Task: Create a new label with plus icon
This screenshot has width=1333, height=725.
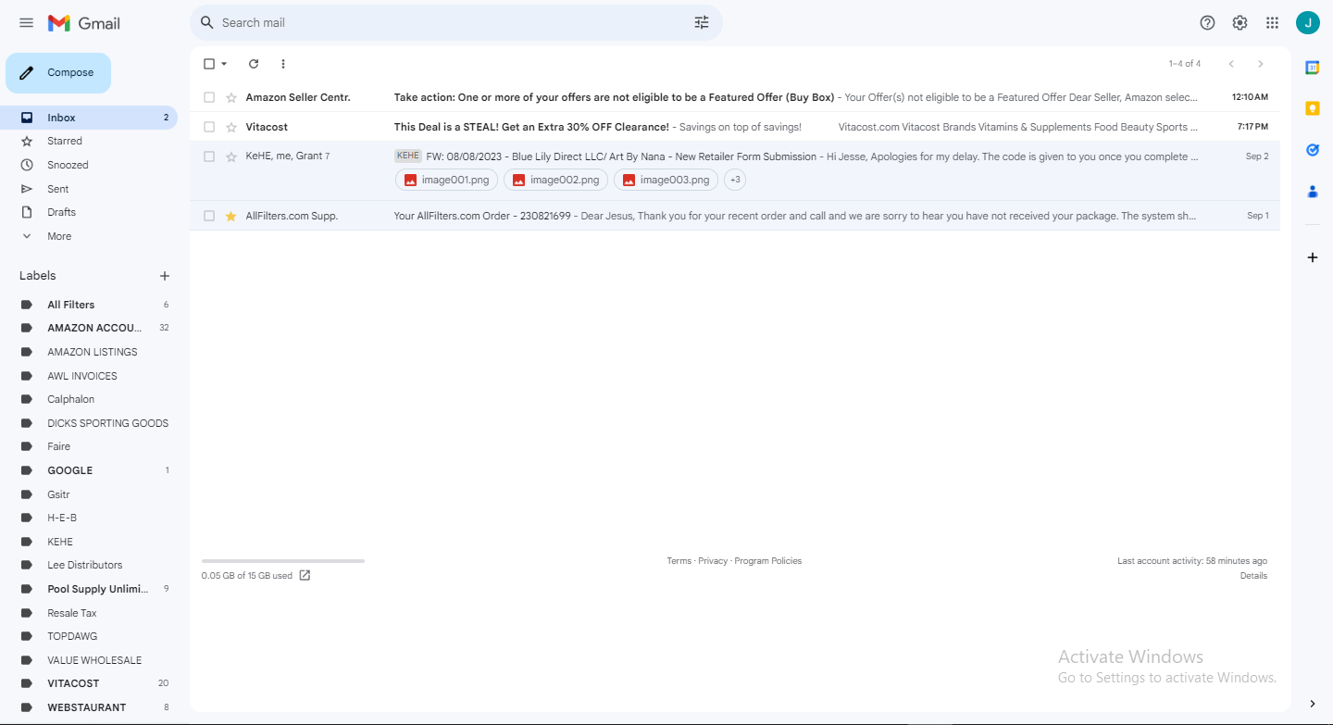Action: 165,276
